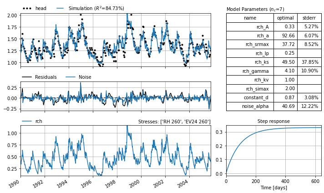Click the 'Model Parameters' table title

click(255, 9)
